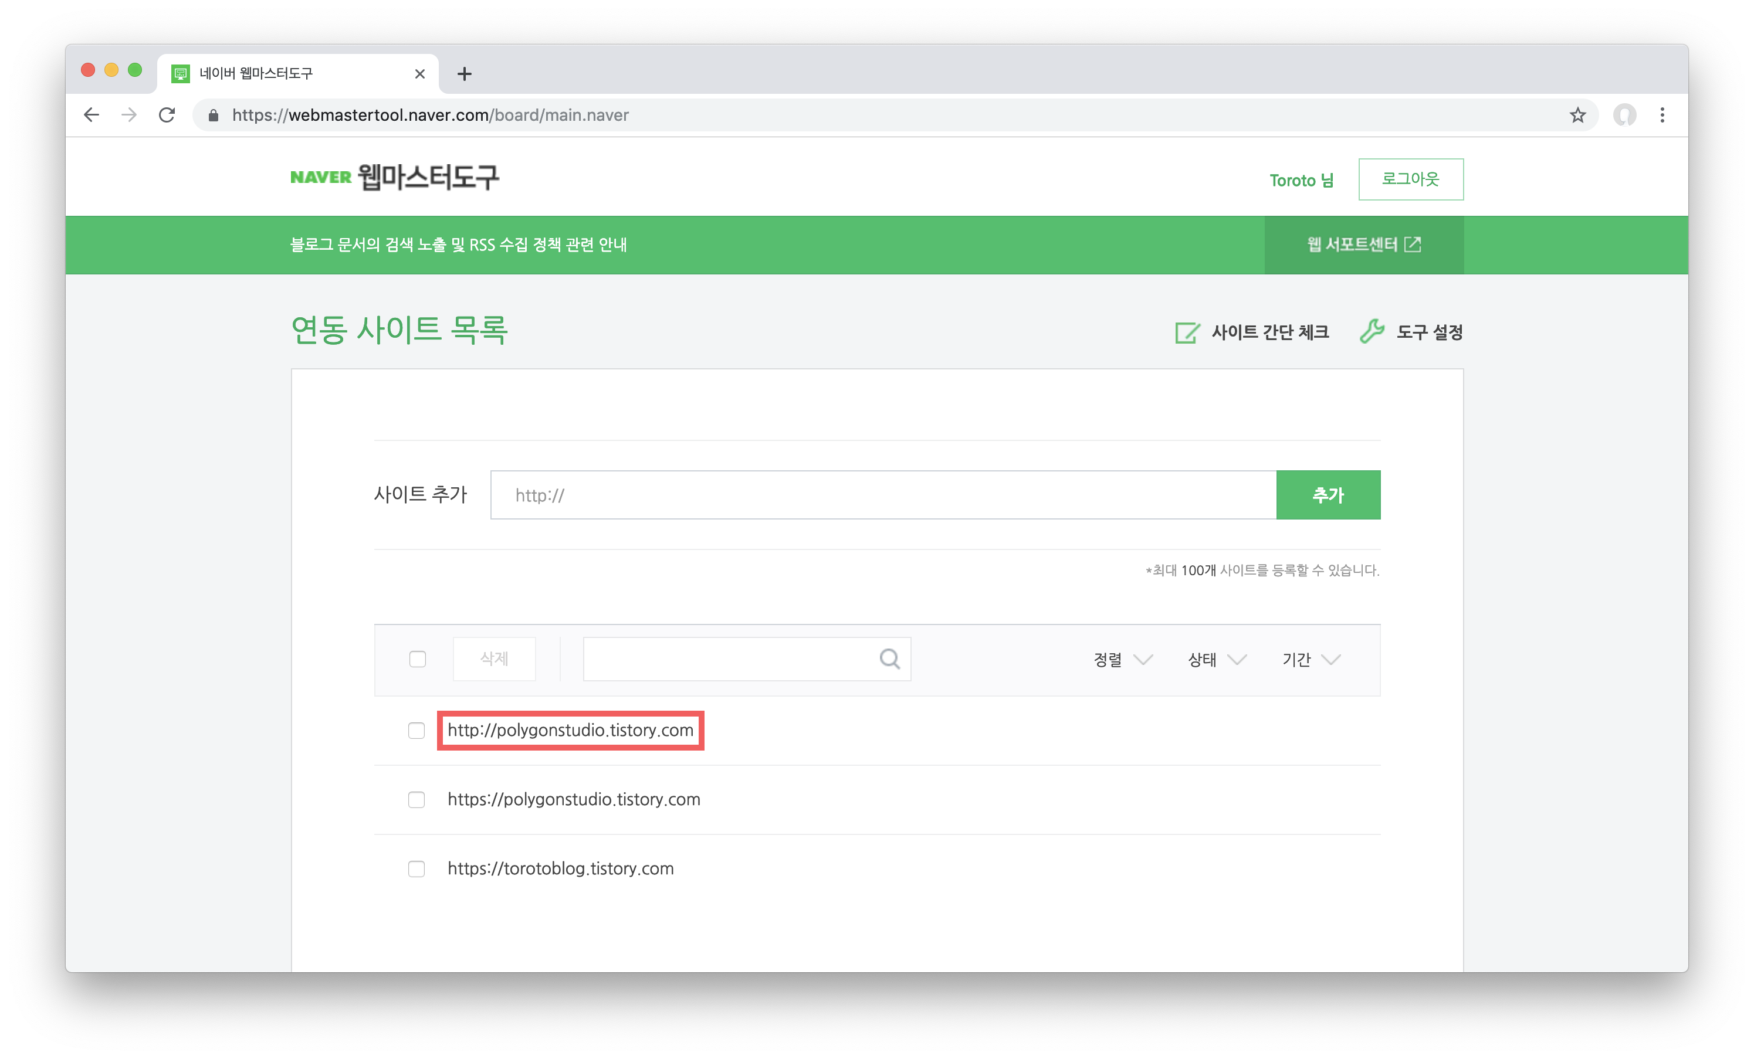The height and width of the screenshot is (1059, 1754).
Task: Open Chrome three-dot menu
Action: [x=1662, y=114]
